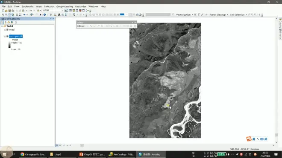
Task: Open ArcCatalog from the taskbar
Action: (122, 155)
